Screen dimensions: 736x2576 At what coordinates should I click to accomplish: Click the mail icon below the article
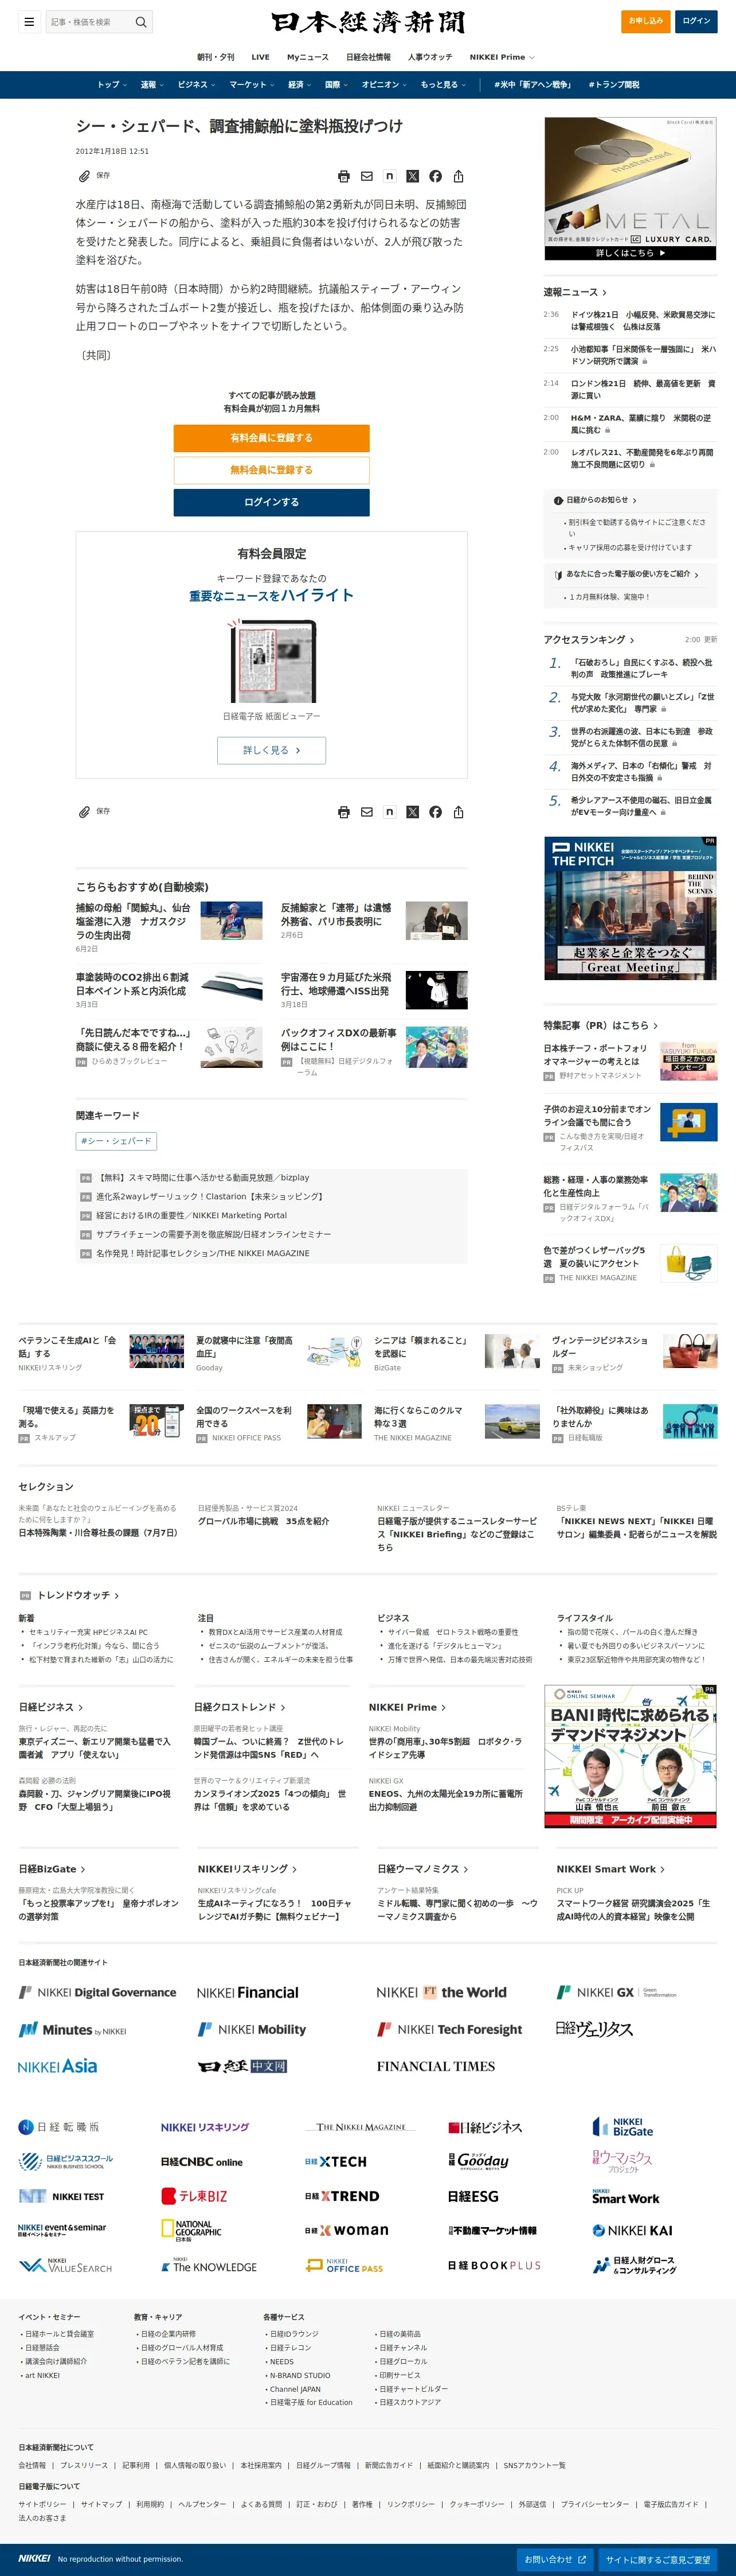tap(366, 812)
